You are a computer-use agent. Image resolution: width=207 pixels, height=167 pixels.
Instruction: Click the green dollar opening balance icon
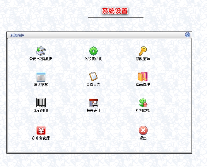pyautogui.click(x=143, y=102)
